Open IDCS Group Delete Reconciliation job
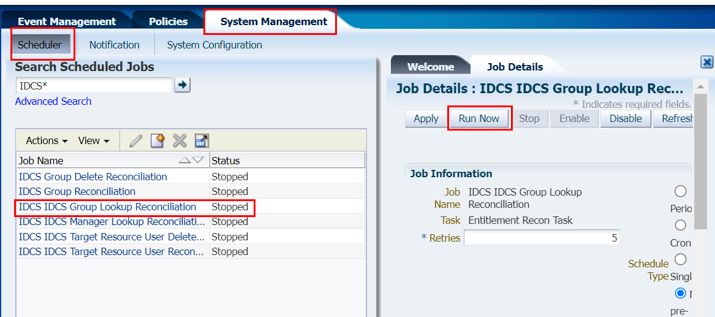 click(93, 177)
